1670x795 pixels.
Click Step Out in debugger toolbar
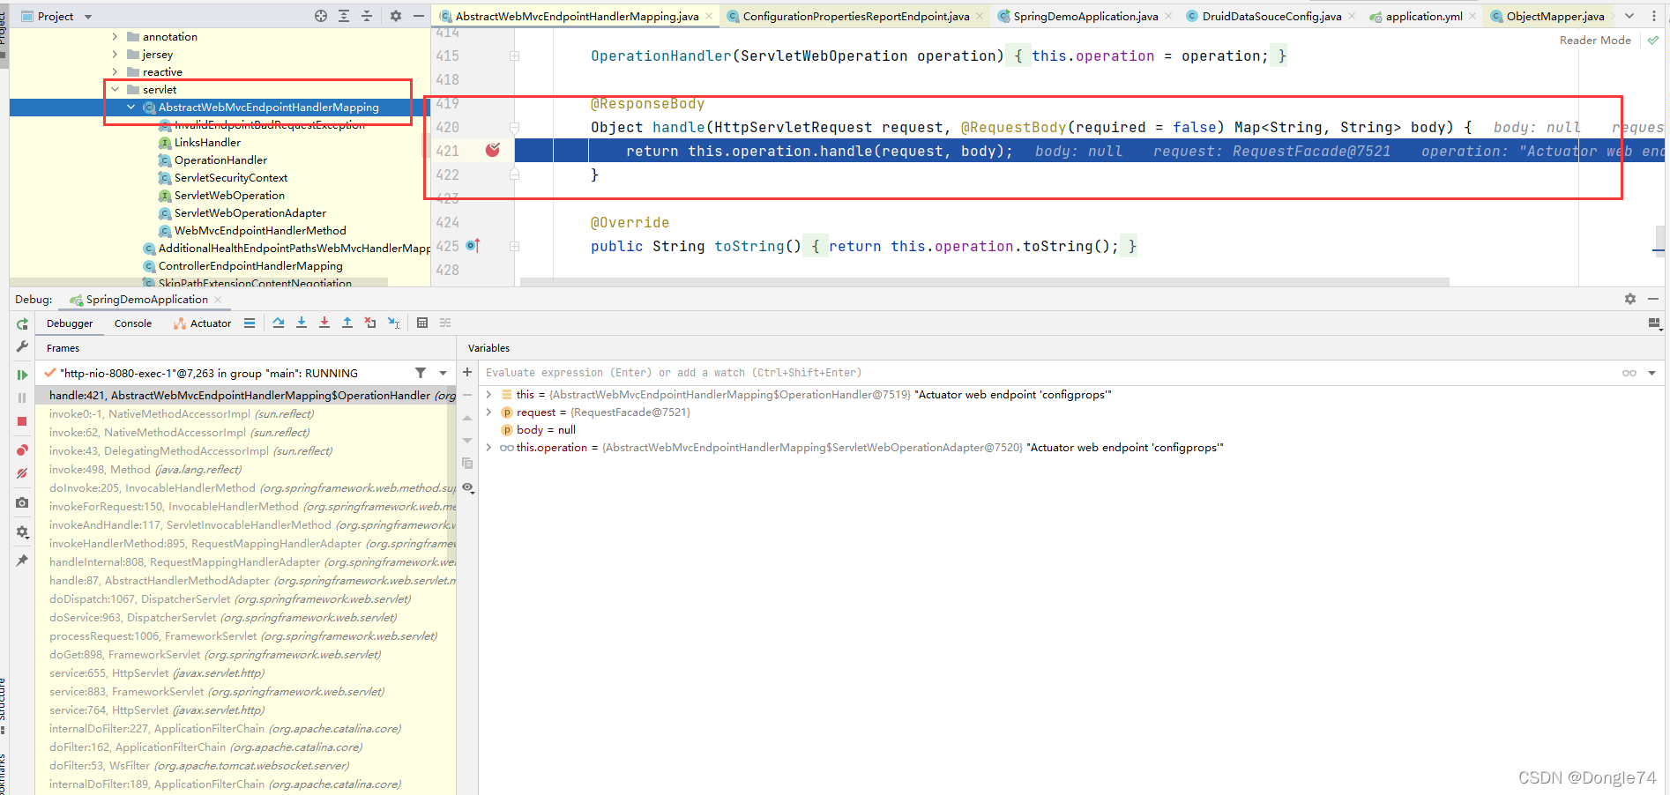[347, 323]
